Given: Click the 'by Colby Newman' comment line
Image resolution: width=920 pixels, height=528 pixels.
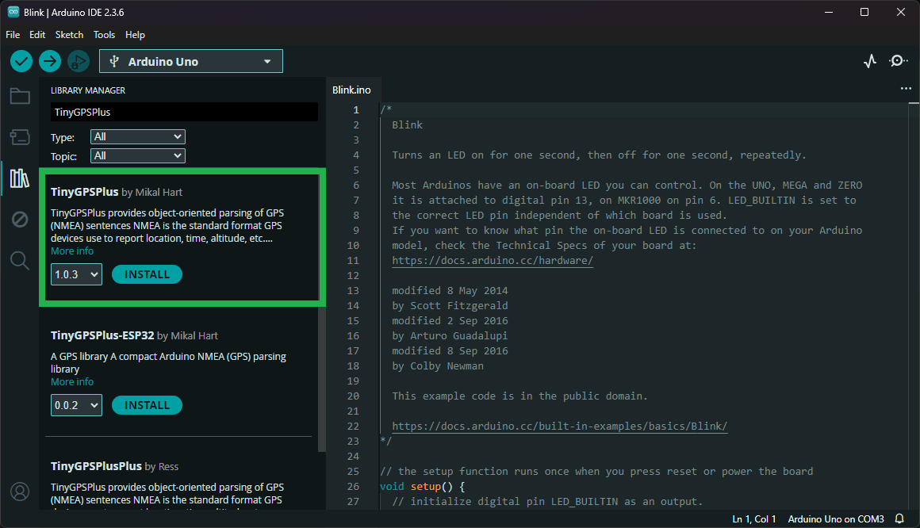Looking at the screenshot, I should coord(438,366).
